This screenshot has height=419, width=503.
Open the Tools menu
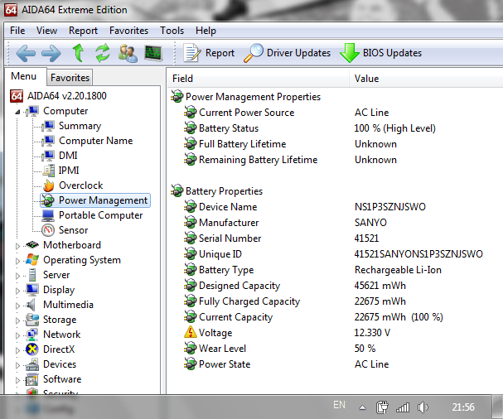[172, 31]
